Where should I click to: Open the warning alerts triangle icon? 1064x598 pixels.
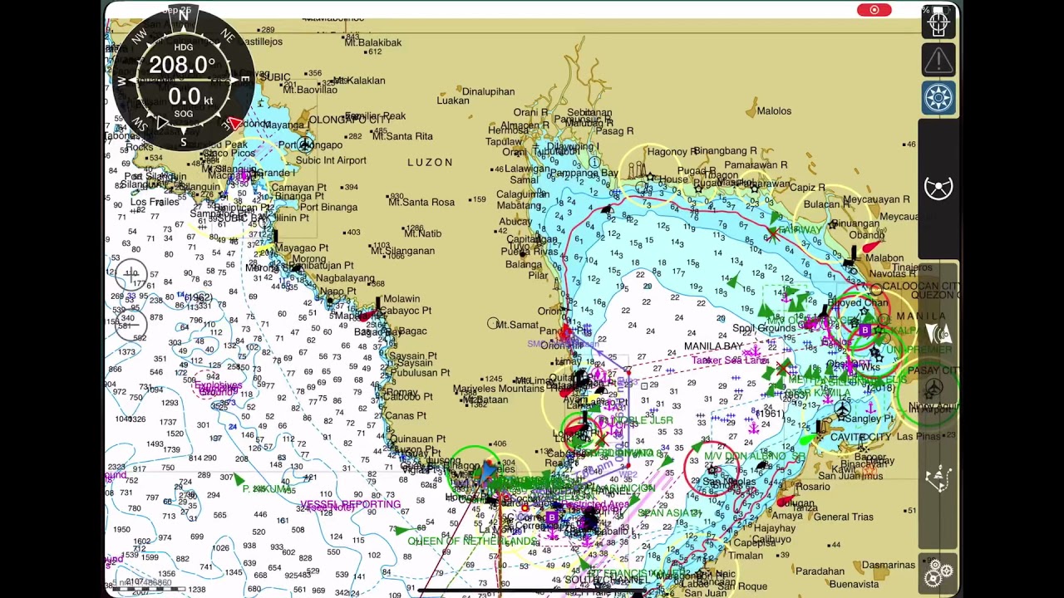(x=938, y=61)
